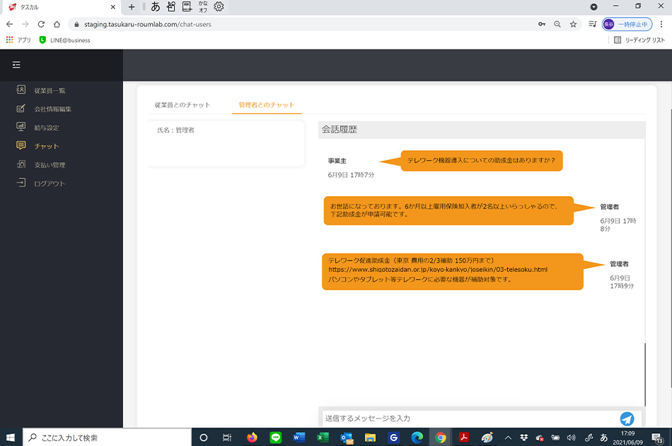
Task: Select the 氏名：管理者 contact card
Action: tap(226, 144)
